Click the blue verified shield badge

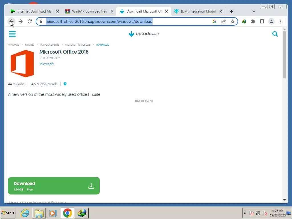point(65,84)
